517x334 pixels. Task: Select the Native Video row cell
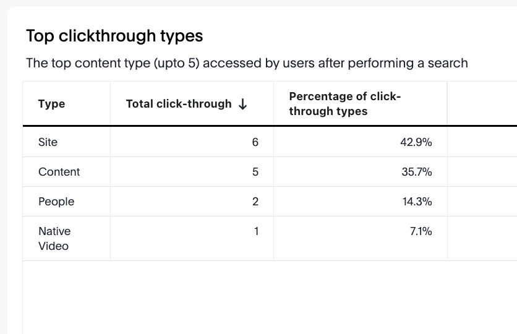coord(54,239)
